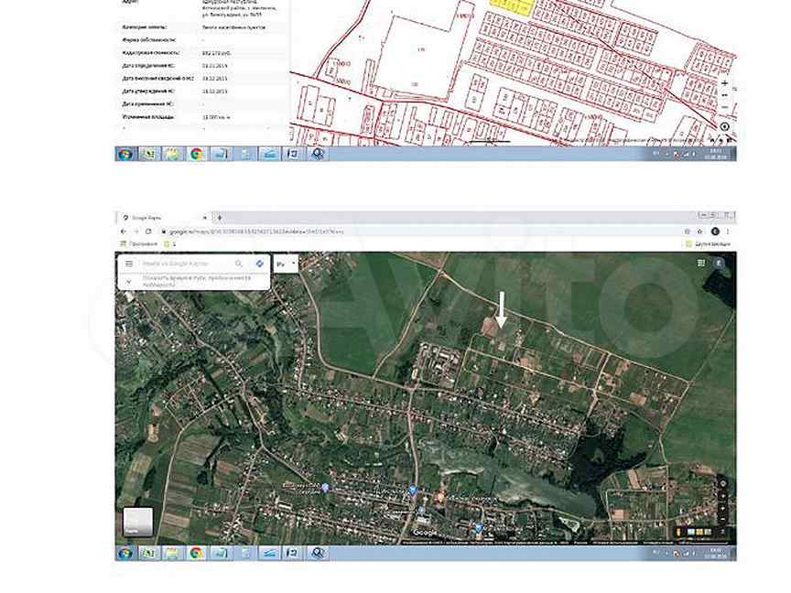Screen dimensions: 791x593
Task: Click the Дата применения КС label
Action: pos(147,104)
